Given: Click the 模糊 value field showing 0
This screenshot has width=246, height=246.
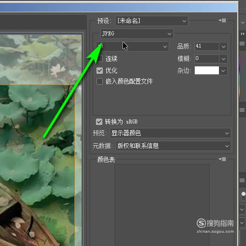Looking at the screenshot, I should 207,59.
